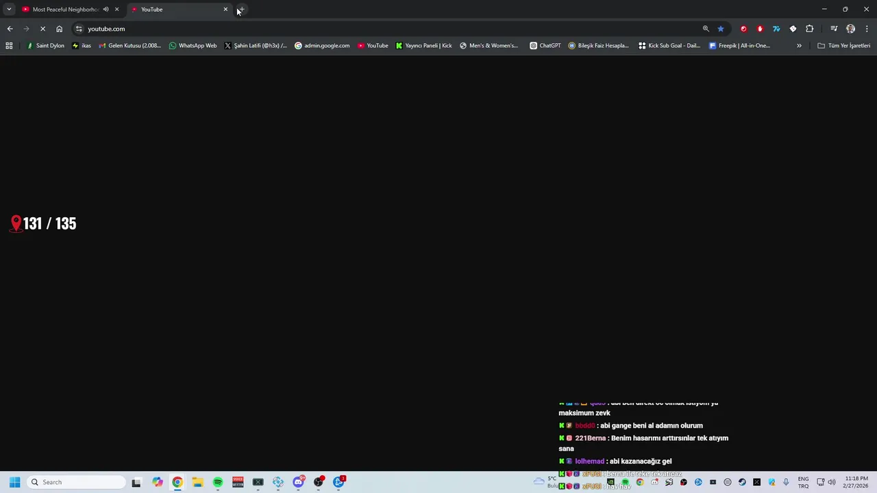Screen dimensions: 877x493
Task: Open the Bileşik Faiz Hesaplama bookmark
Action: tap(598, 46)
